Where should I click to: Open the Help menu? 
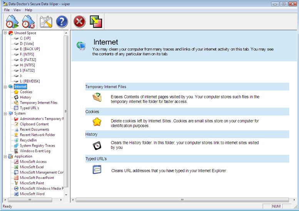pyautogui.click(x=29, y=10)
